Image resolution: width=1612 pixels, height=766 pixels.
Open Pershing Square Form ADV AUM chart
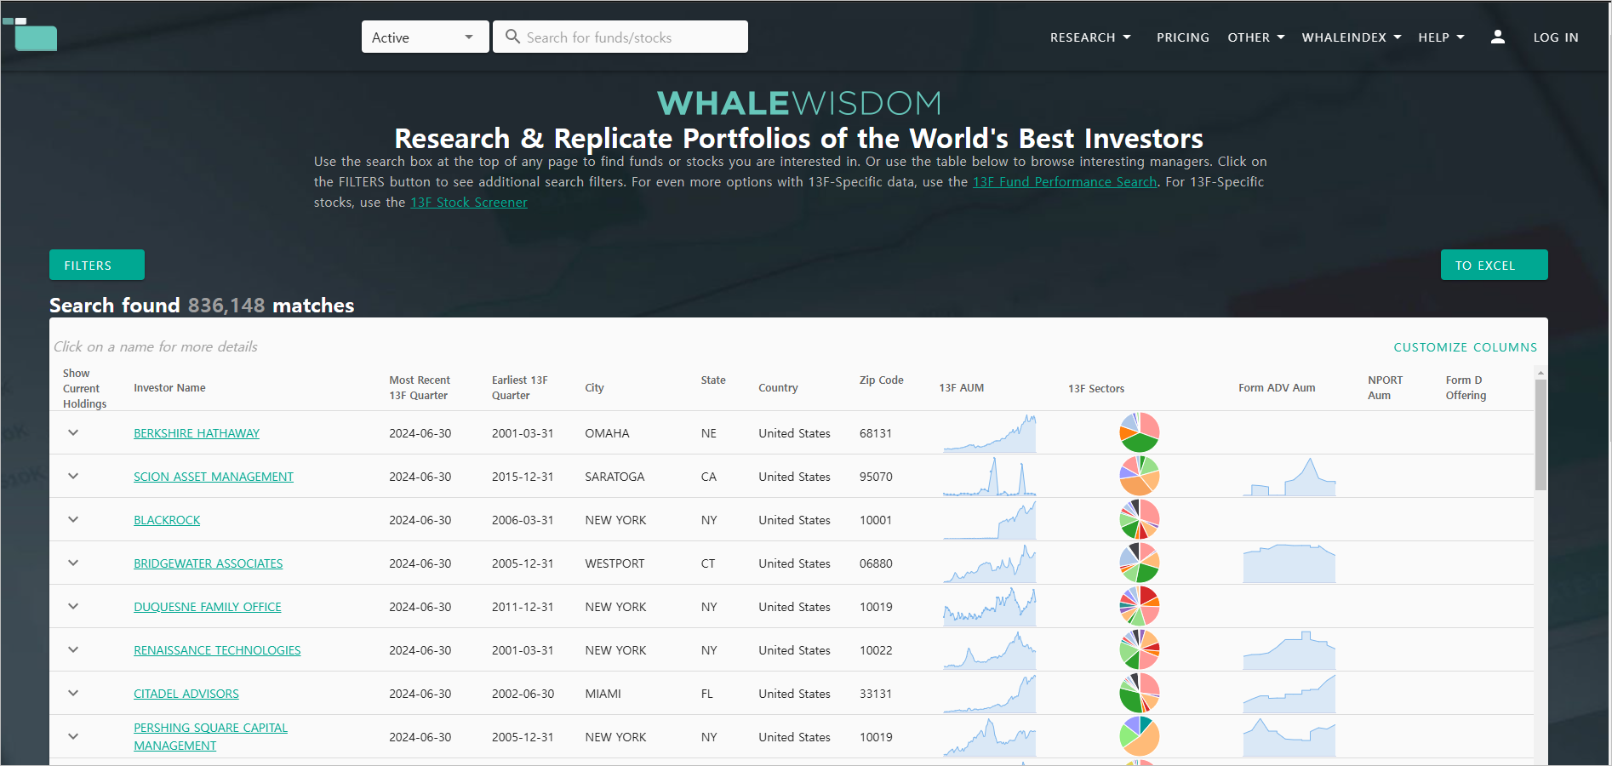[x=1289, y=737]
